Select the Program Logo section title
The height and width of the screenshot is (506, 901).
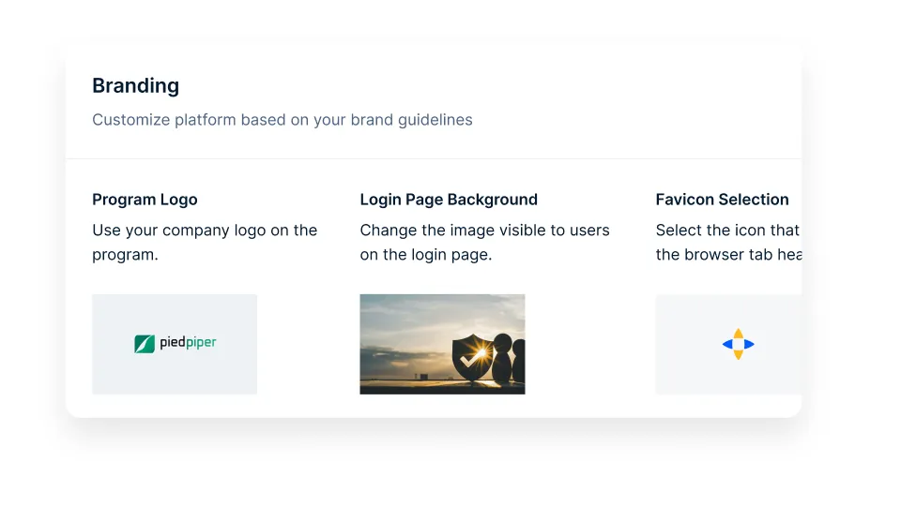145,199
